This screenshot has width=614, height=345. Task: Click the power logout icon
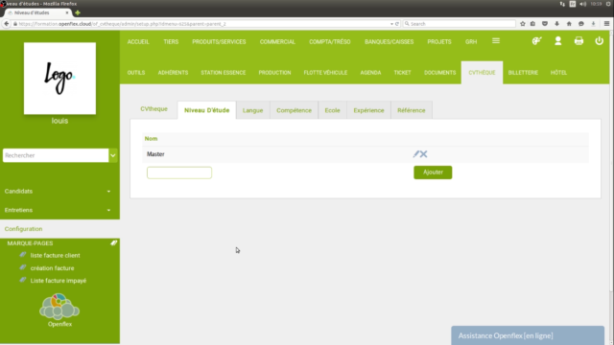599,41
